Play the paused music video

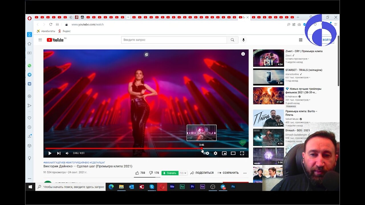click(x=50, y=153)
